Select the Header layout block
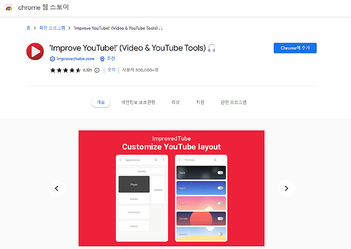This screenshot has height=249, width=351. tap(141, 171)
